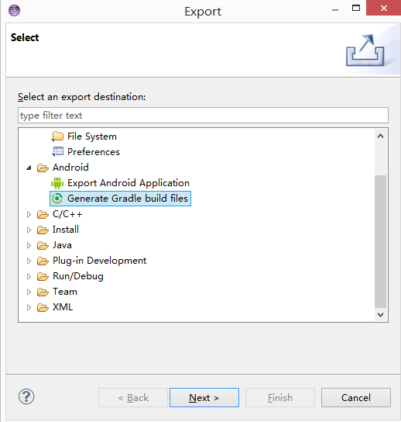Expand the Run/Debug category
The image size is (401, 422).
click(x=29, y=276)
